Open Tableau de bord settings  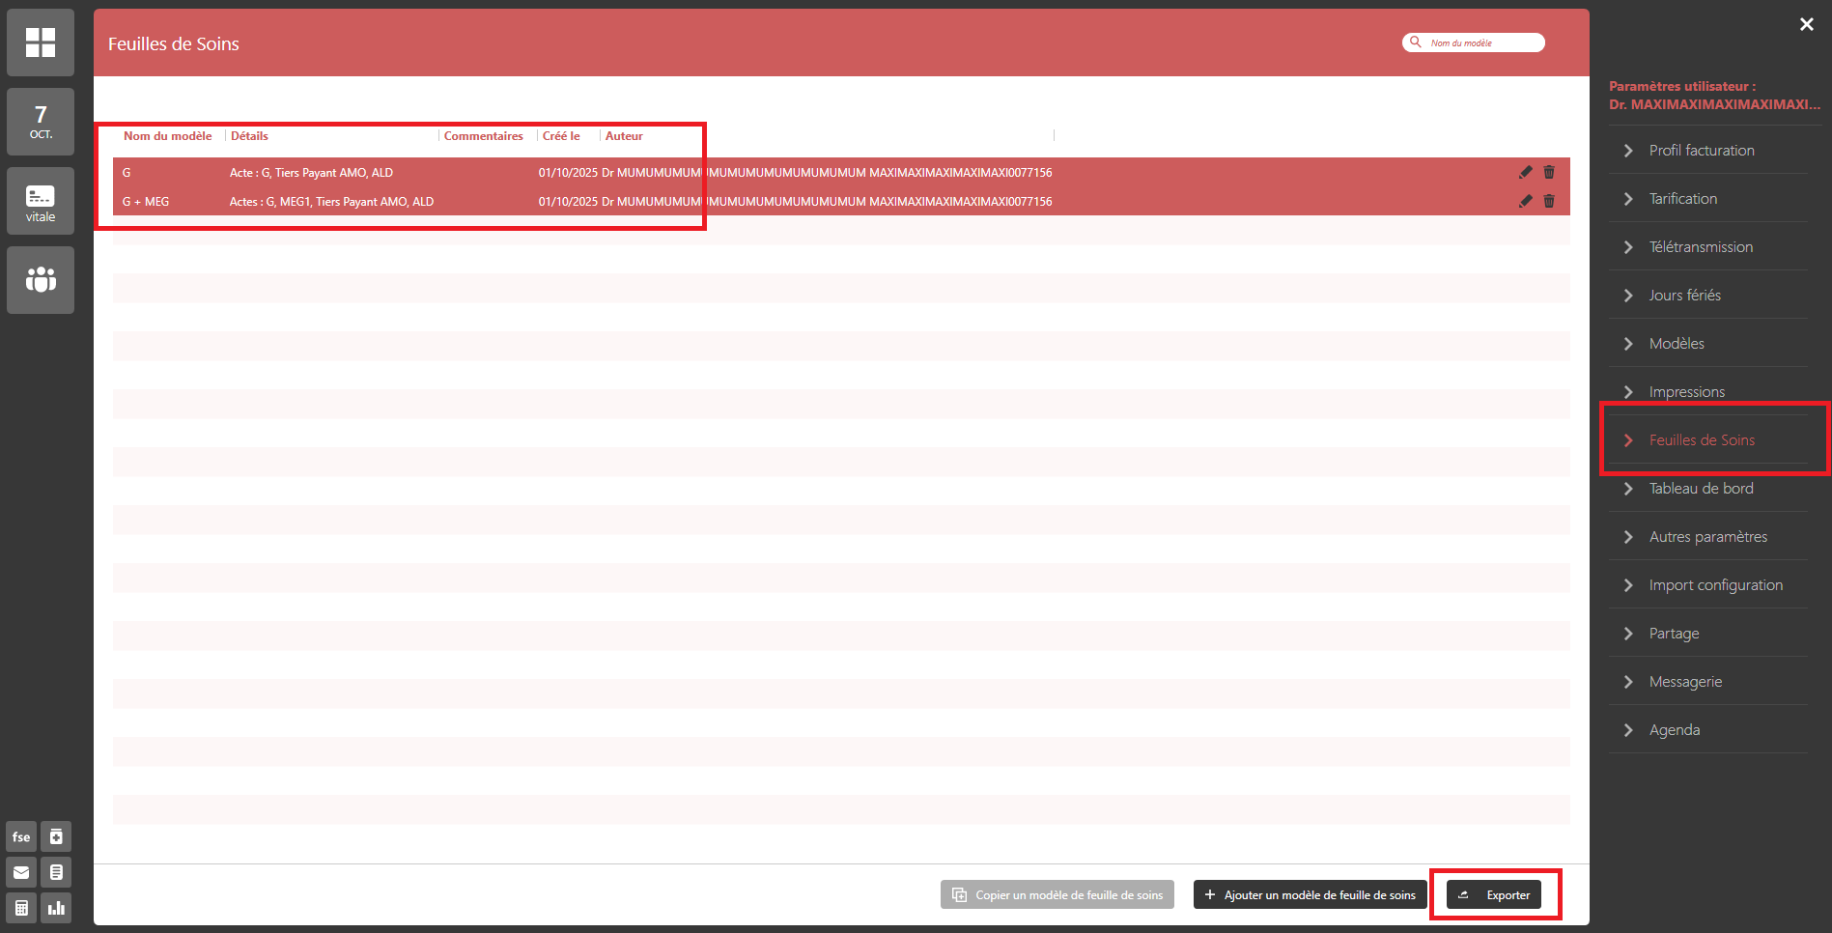click(x=1701, y=489)
